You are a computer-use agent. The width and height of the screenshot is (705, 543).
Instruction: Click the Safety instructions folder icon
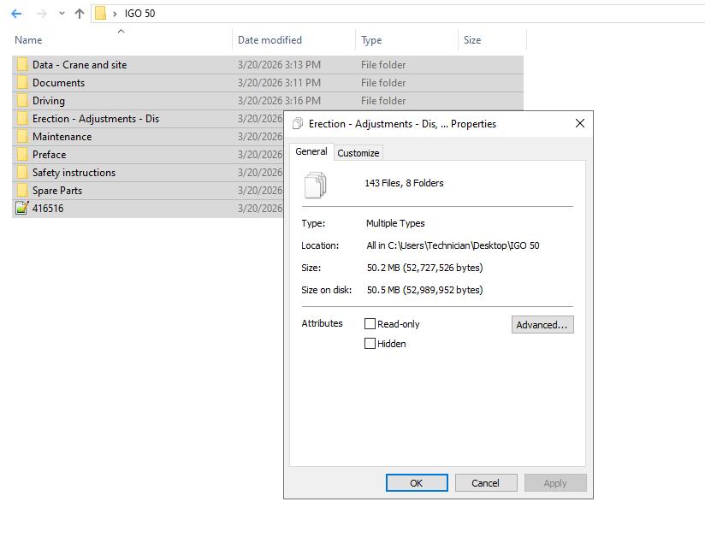click(21, 173)
